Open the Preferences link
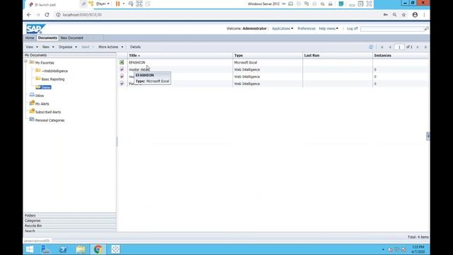 pos(306,28)
